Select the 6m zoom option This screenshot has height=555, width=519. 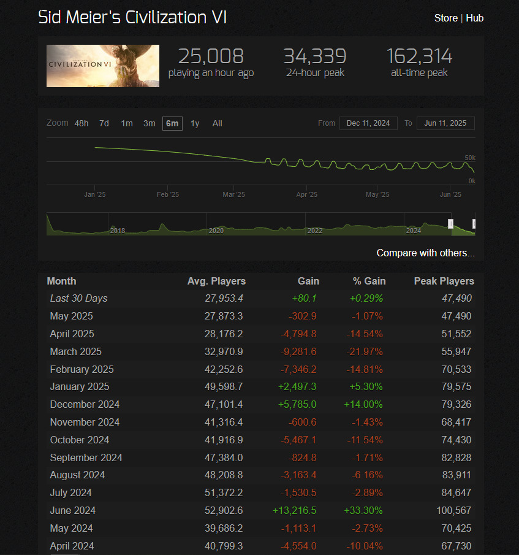pyautogui.click(x=172, y=123)
